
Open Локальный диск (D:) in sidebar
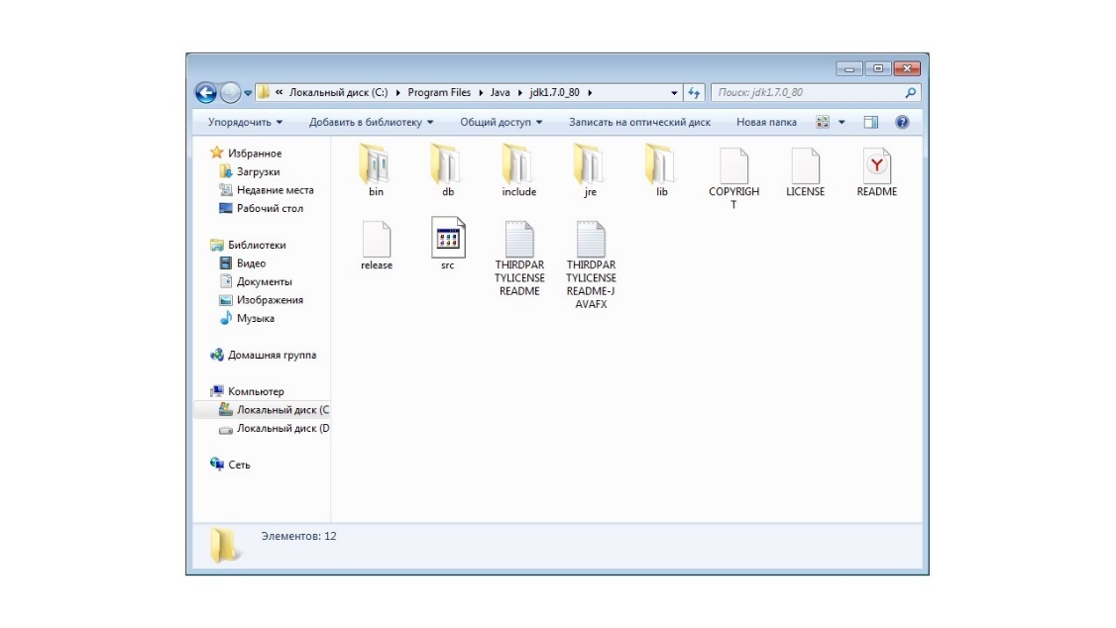coord(282,428)
